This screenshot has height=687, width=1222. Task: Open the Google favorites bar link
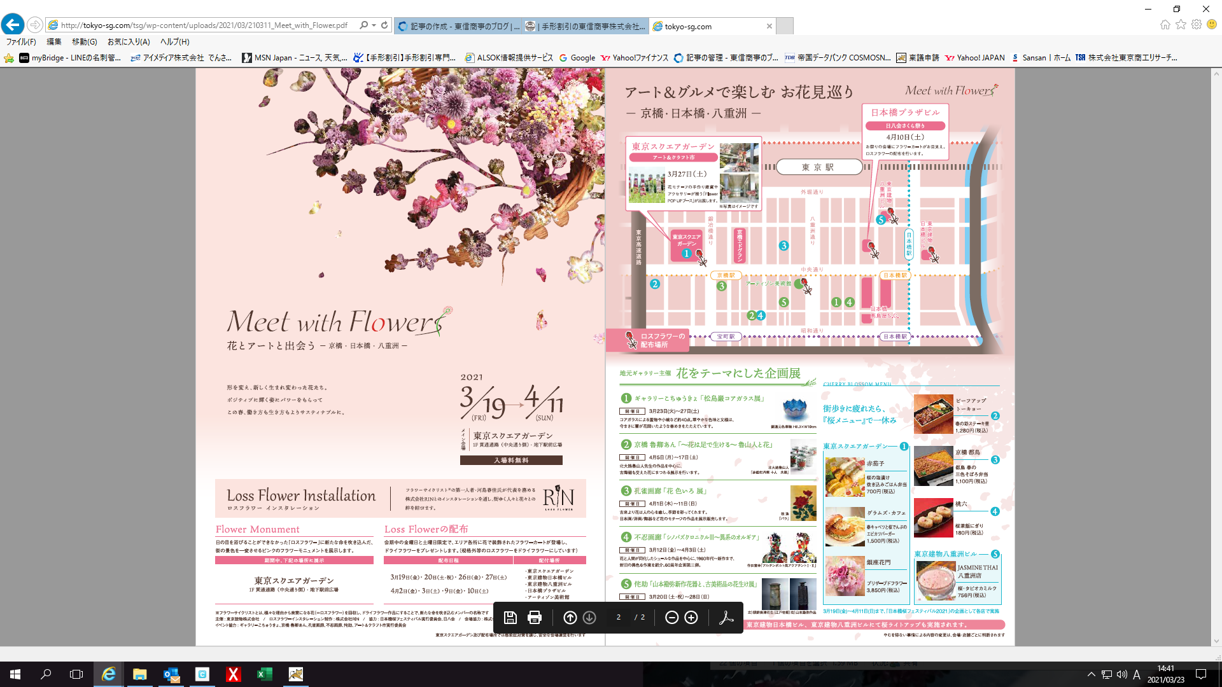577,58
